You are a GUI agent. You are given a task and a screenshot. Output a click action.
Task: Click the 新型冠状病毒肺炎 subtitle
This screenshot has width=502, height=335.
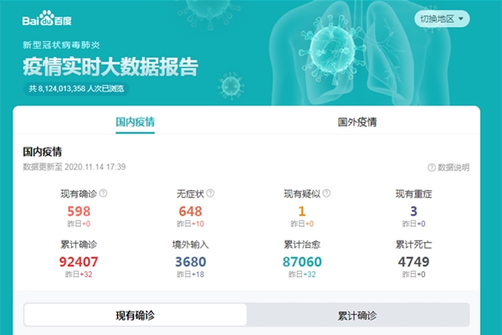pos(61,45)
